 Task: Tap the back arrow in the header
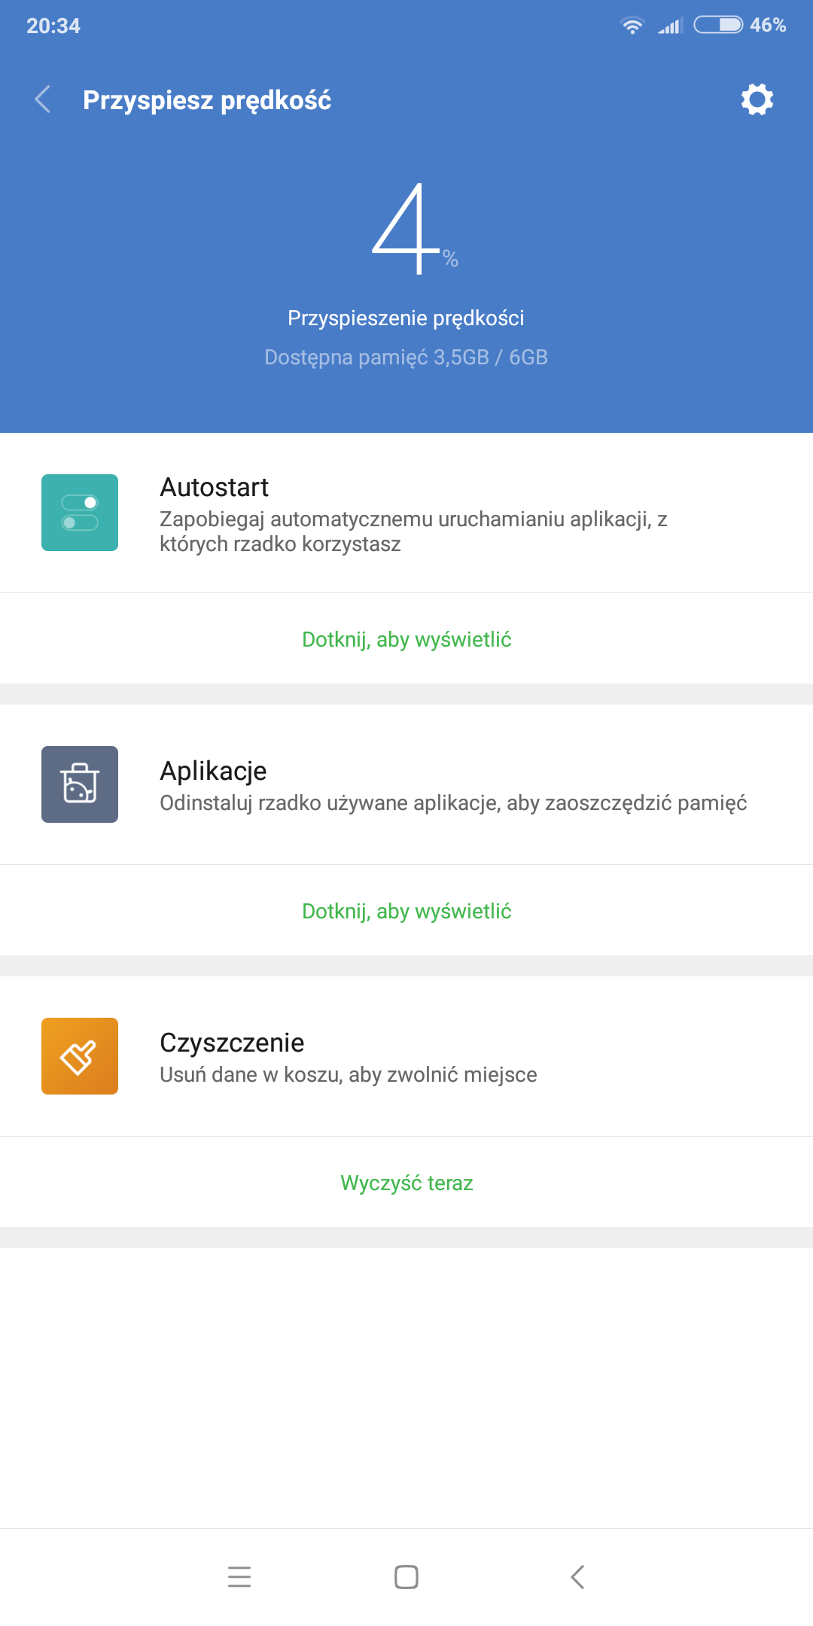(43, 99)
